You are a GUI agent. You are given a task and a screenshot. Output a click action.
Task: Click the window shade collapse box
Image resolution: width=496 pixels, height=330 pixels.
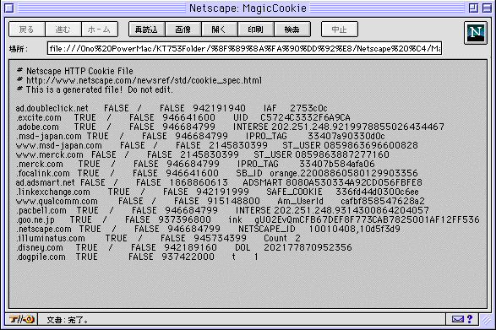click(x=488, y=8)
